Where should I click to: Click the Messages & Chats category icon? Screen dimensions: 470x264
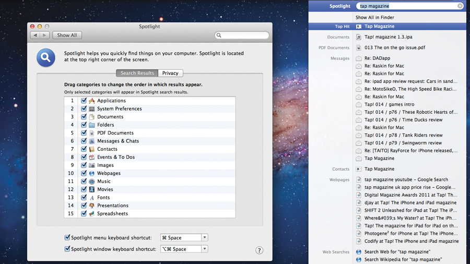click(92, 141)
